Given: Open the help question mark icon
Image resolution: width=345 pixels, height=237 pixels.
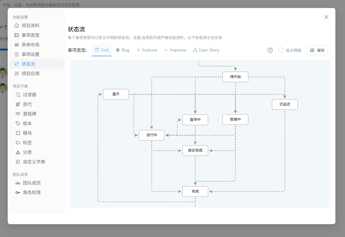Looking at the screenshot, I should [270, 50].
